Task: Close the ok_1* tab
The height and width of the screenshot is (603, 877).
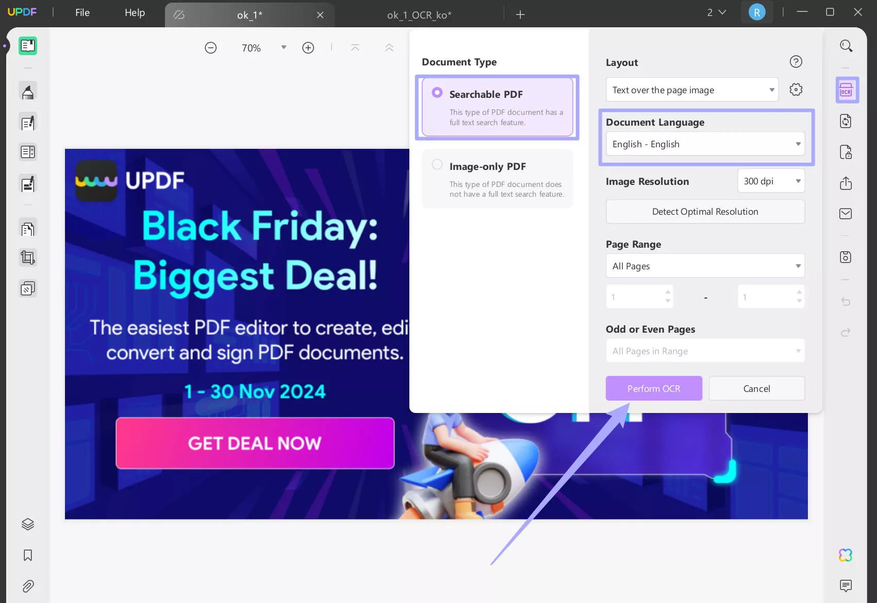Action: coord(320,15)
